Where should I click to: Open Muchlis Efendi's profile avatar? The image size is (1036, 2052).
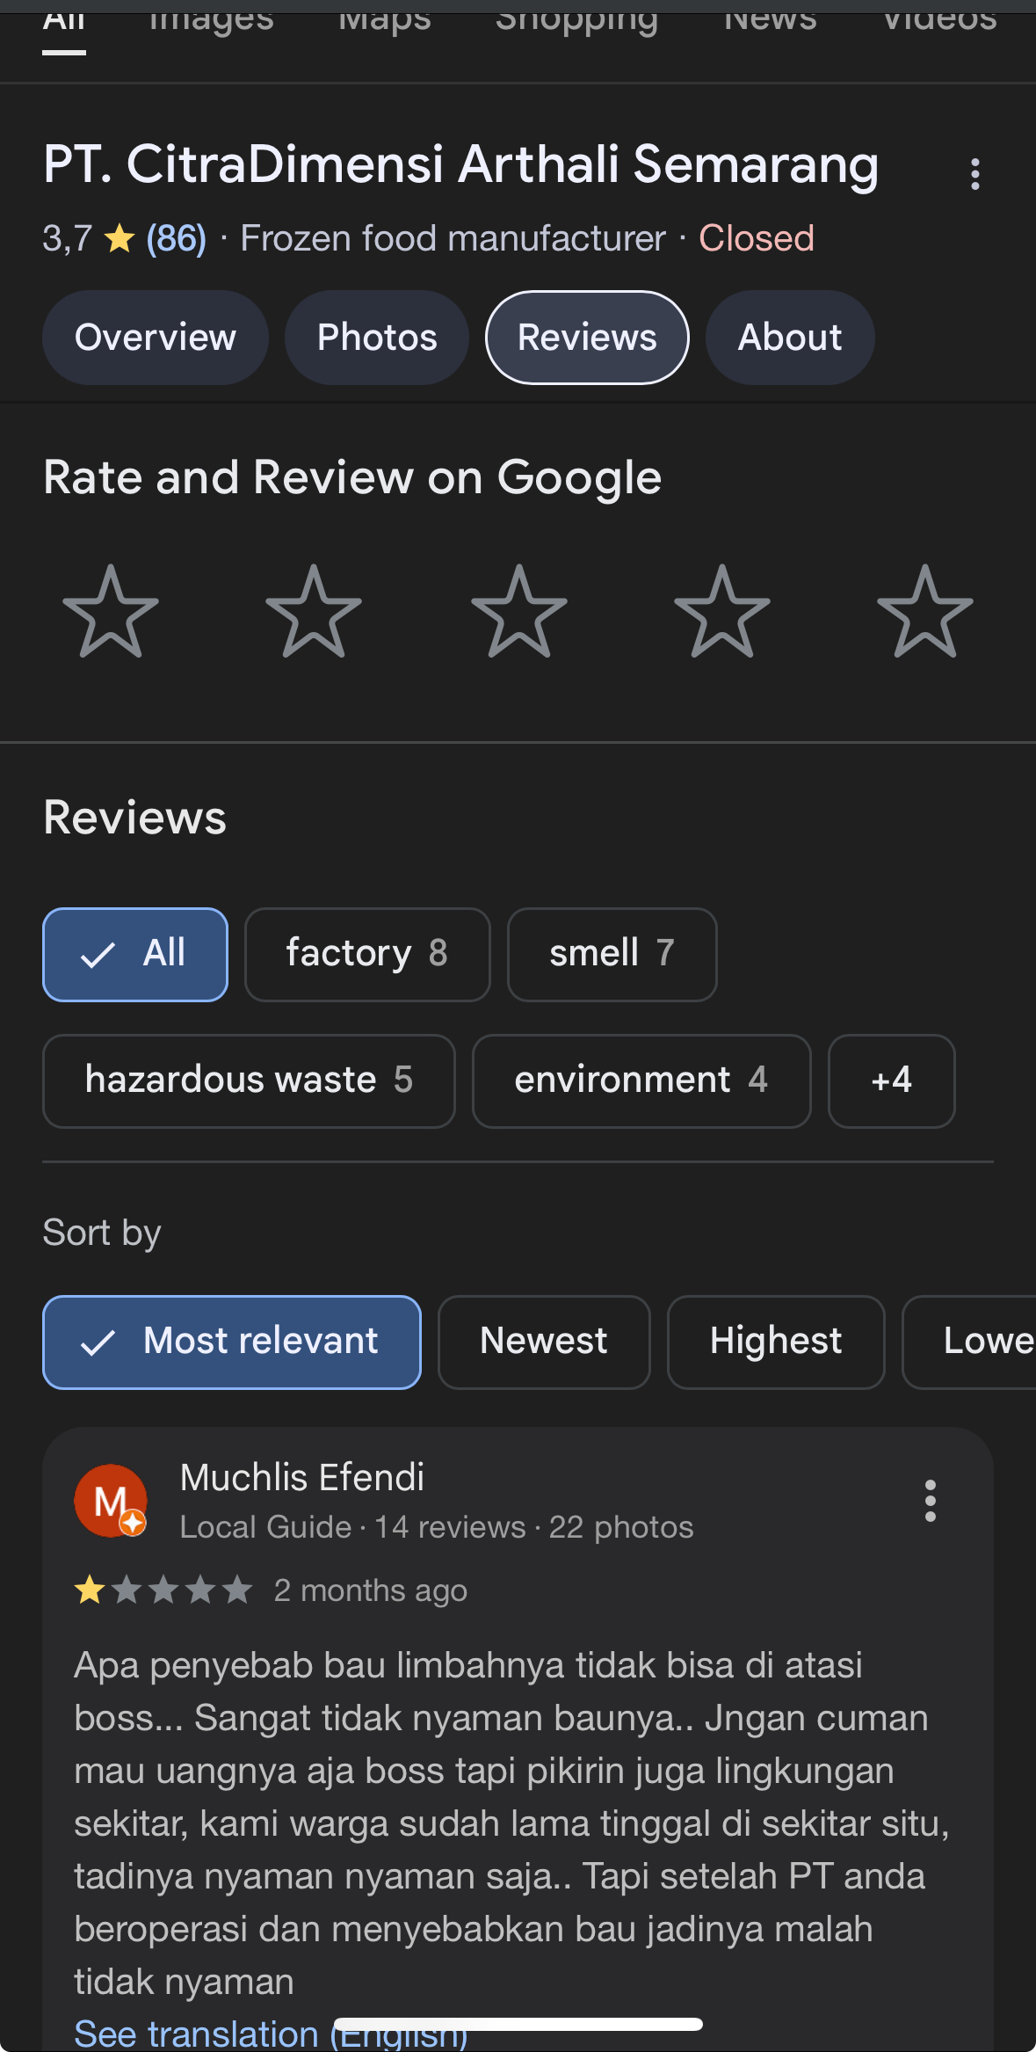(110, 1501)
